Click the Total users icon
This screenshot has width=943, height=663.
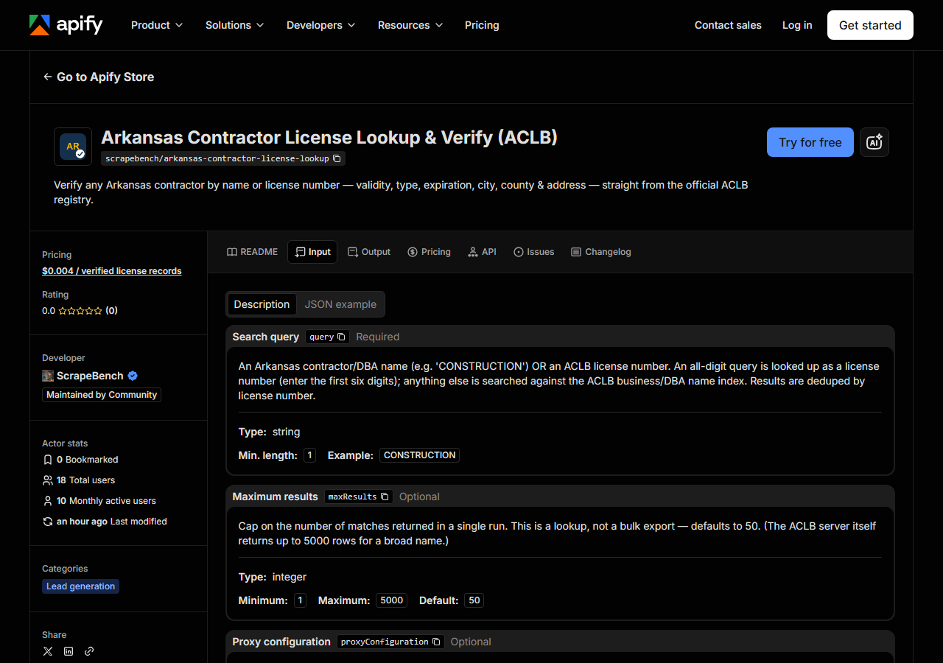click(x=48, y=480)
